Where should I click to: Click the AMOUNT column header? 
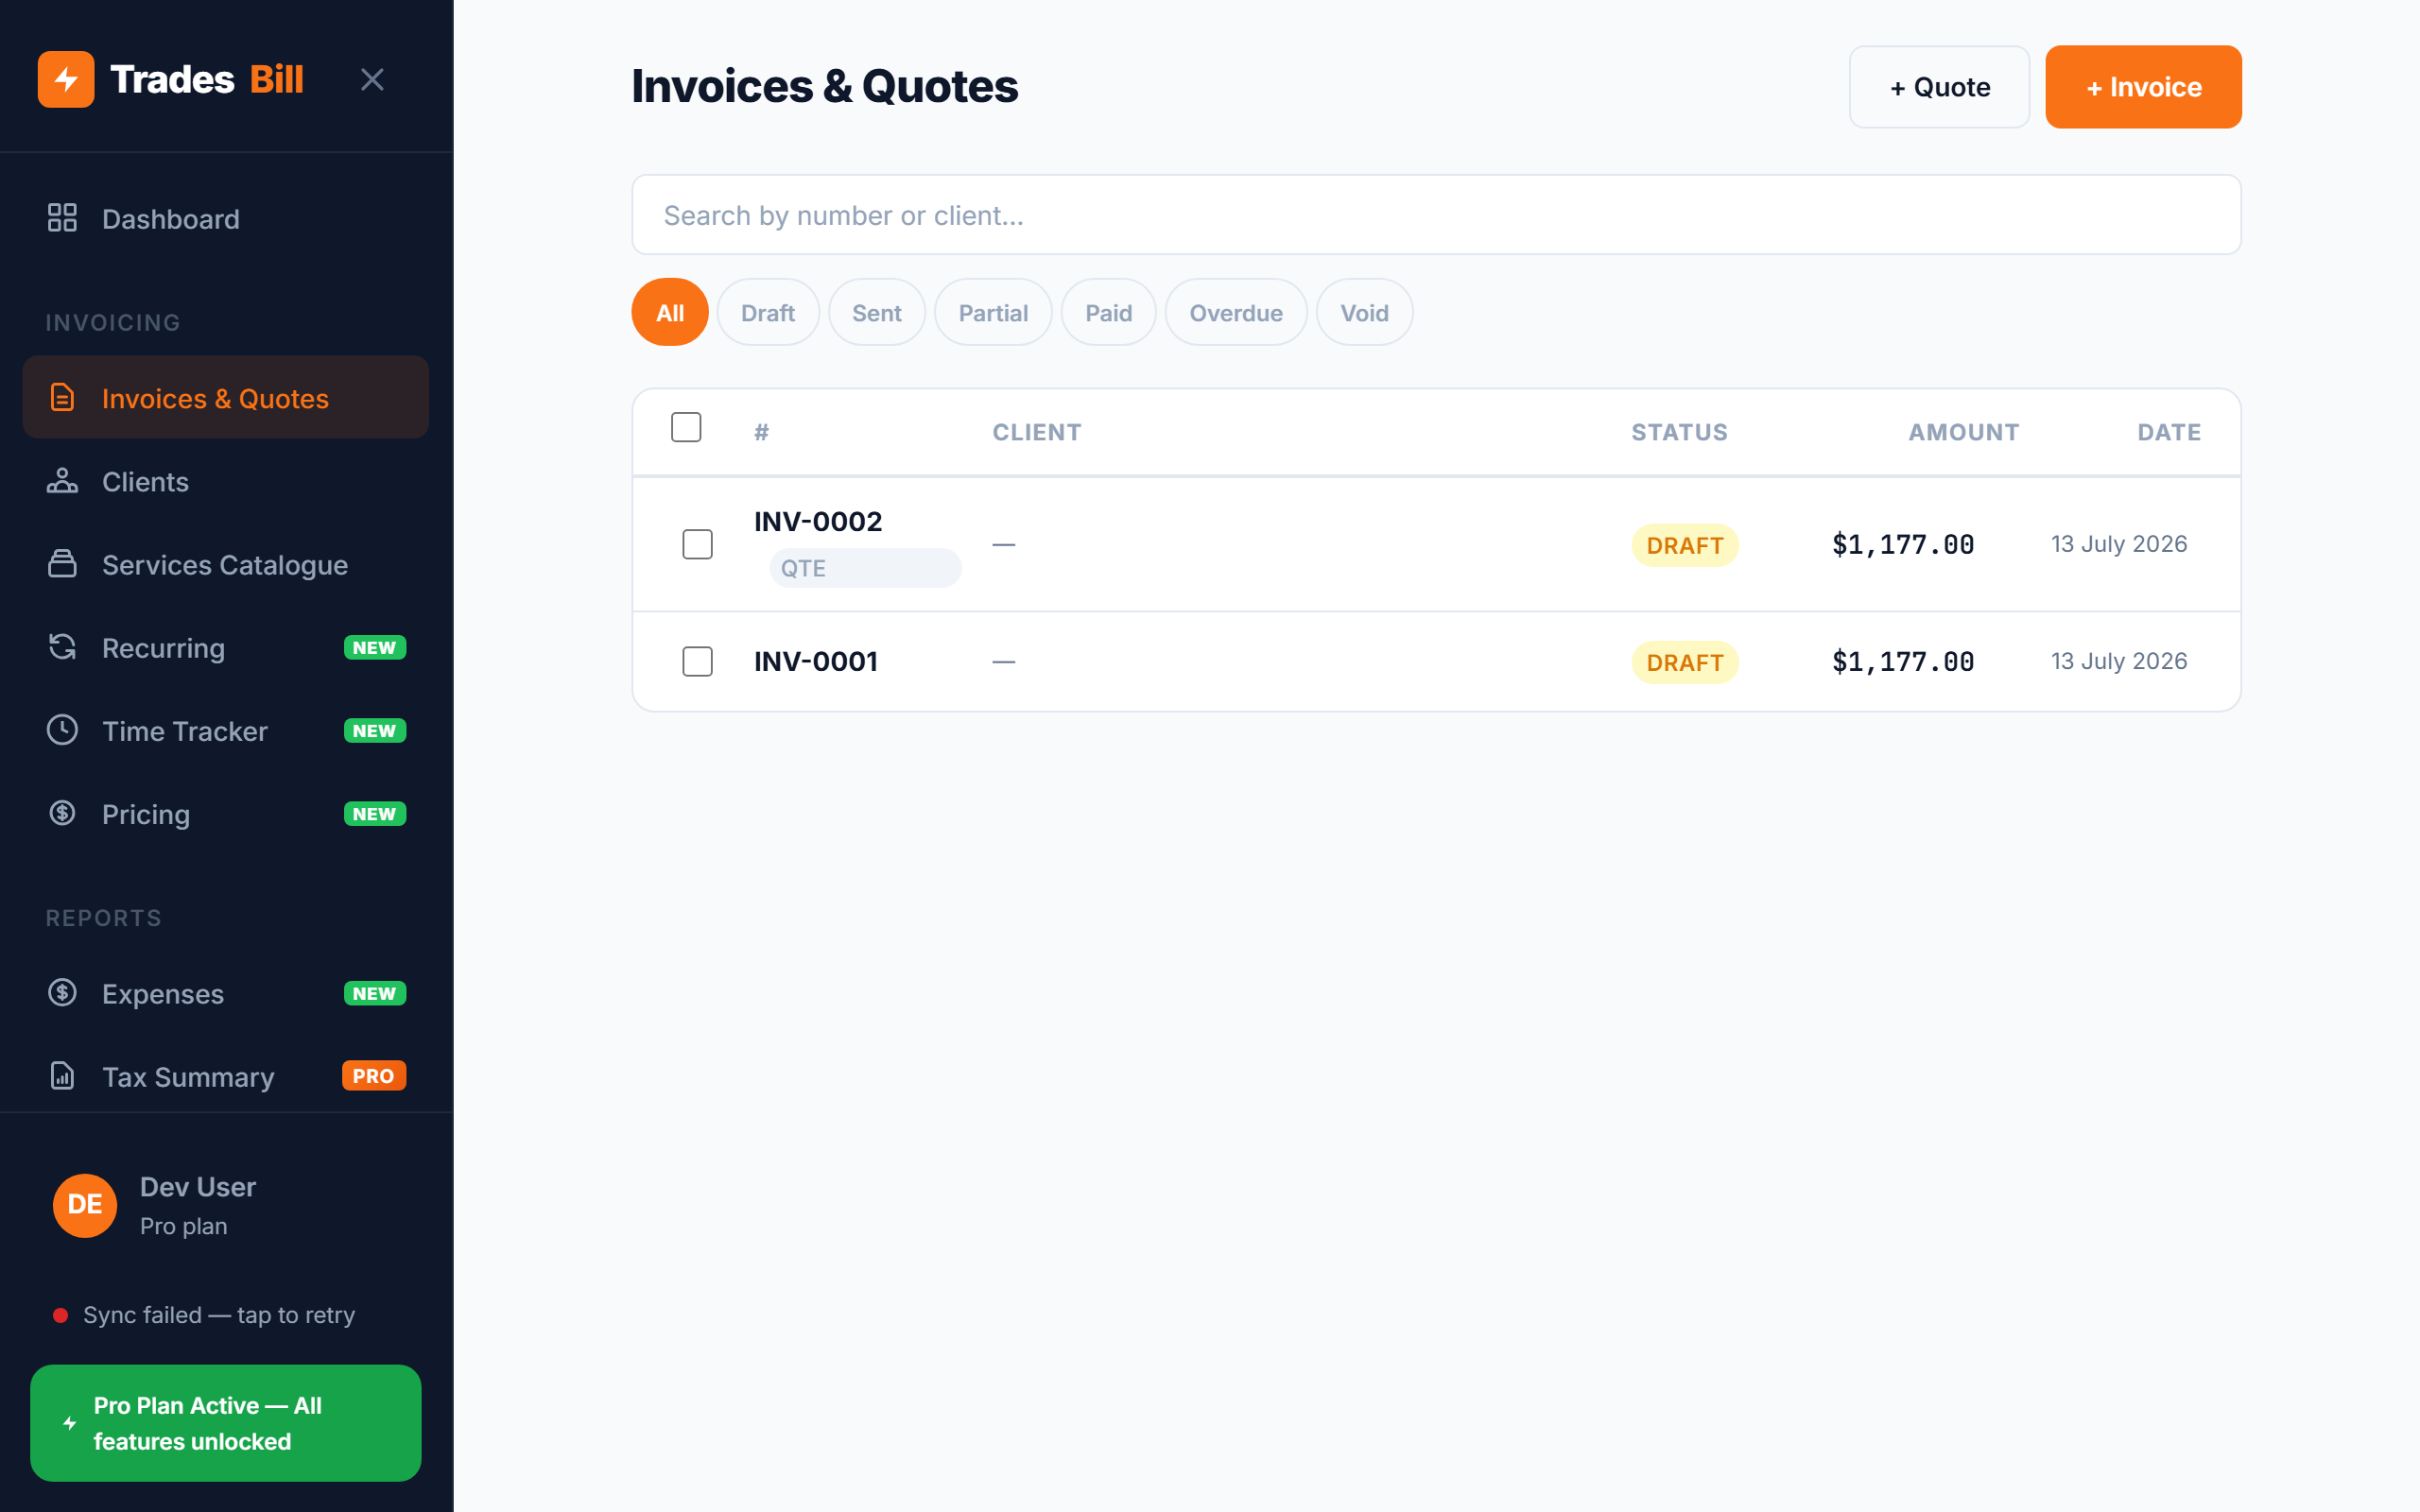[1964, 432]
